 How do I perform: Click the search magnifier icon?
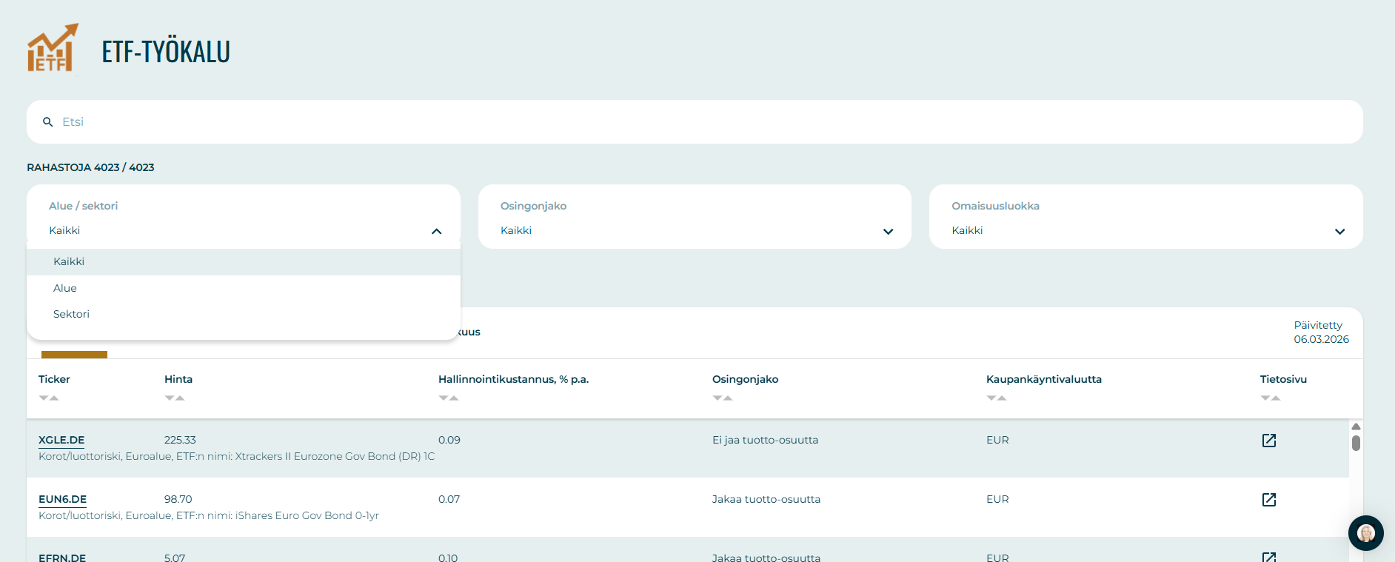[48, 122]
